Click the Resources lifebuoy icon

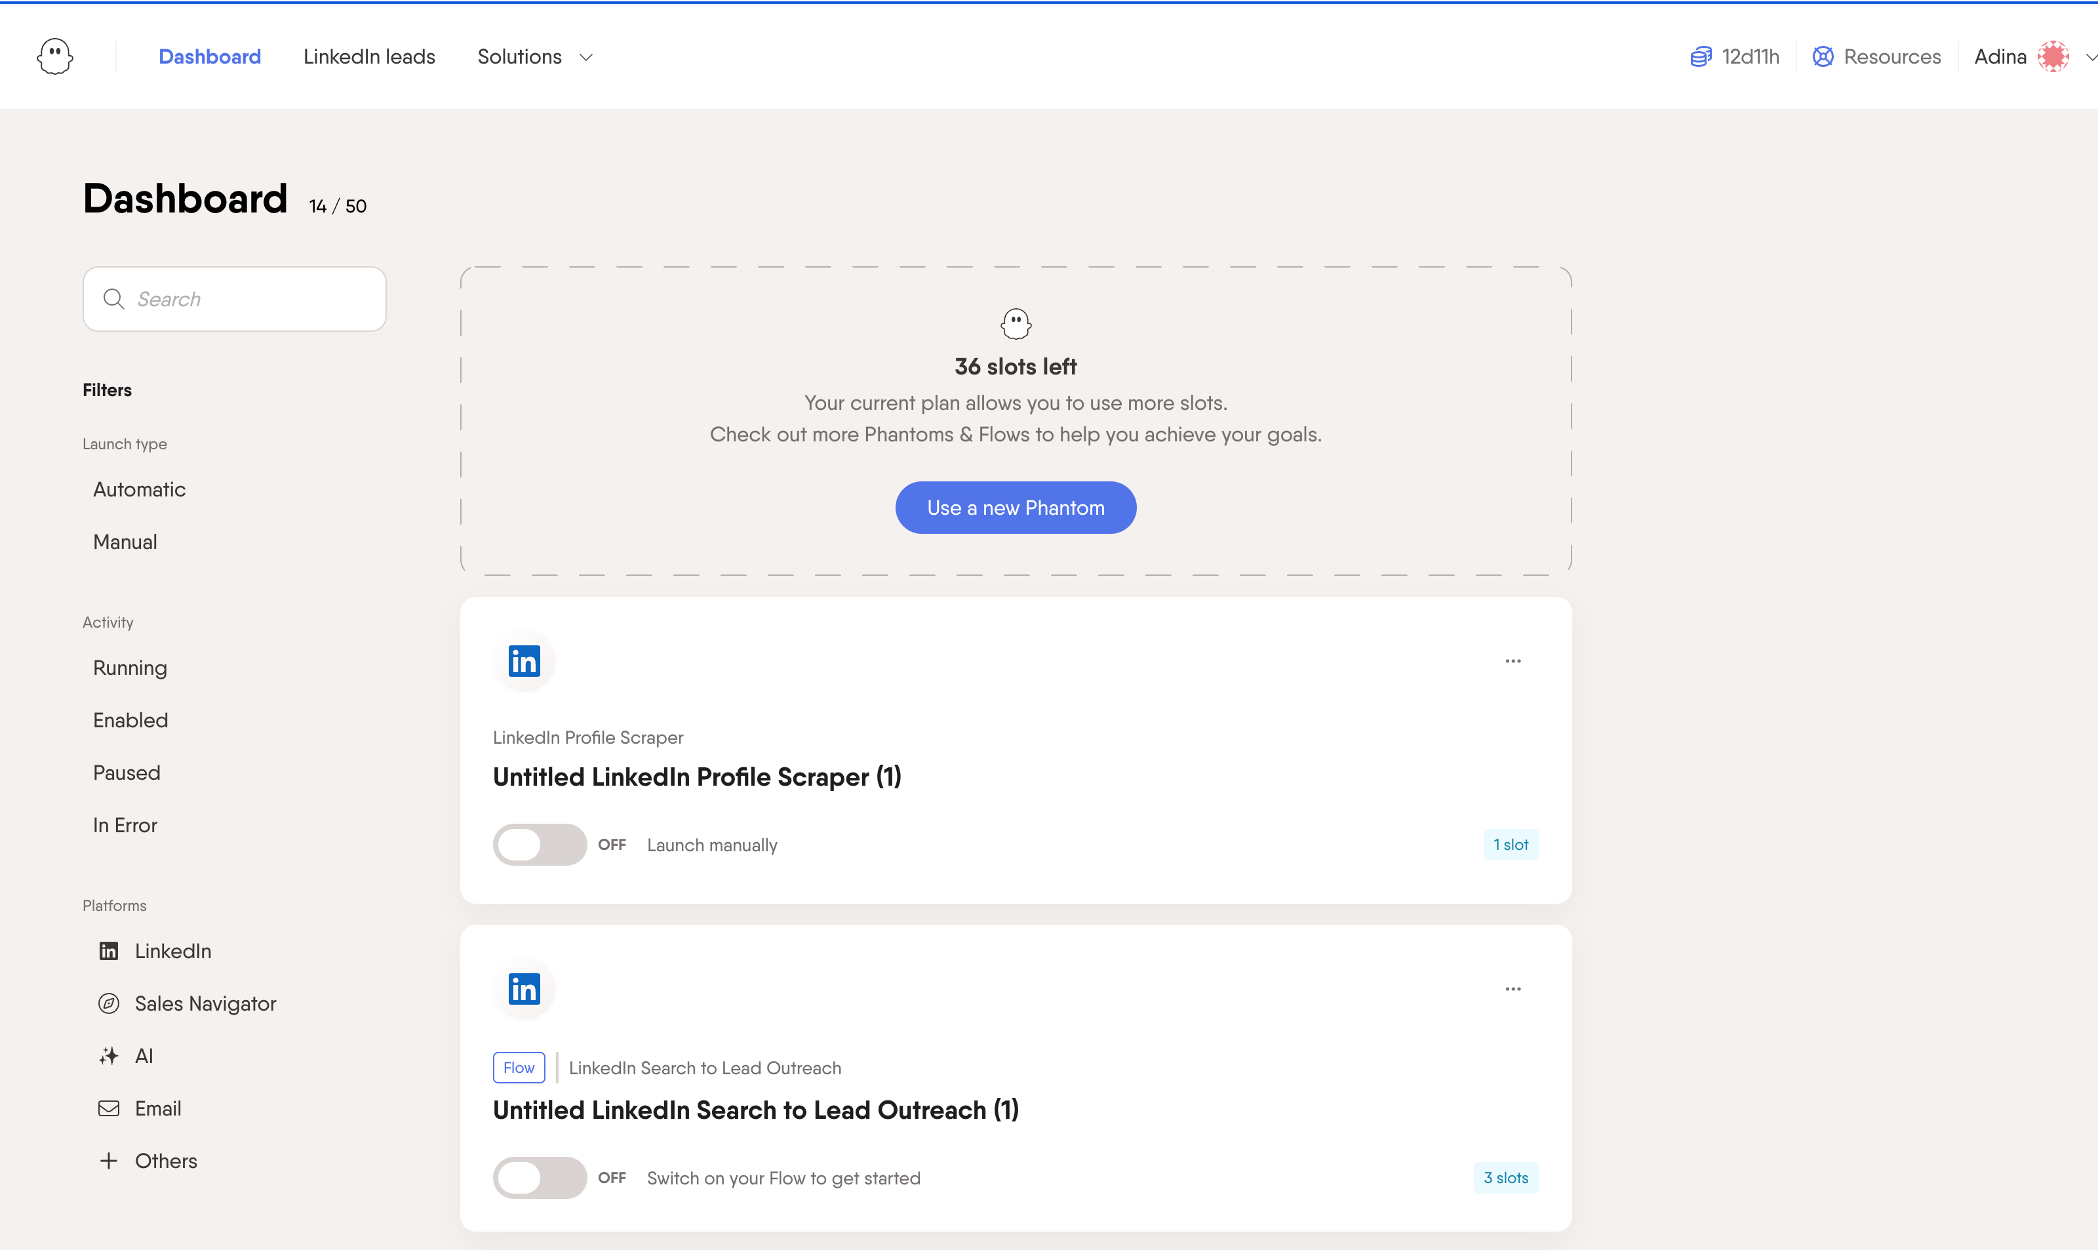[1823, 56]
